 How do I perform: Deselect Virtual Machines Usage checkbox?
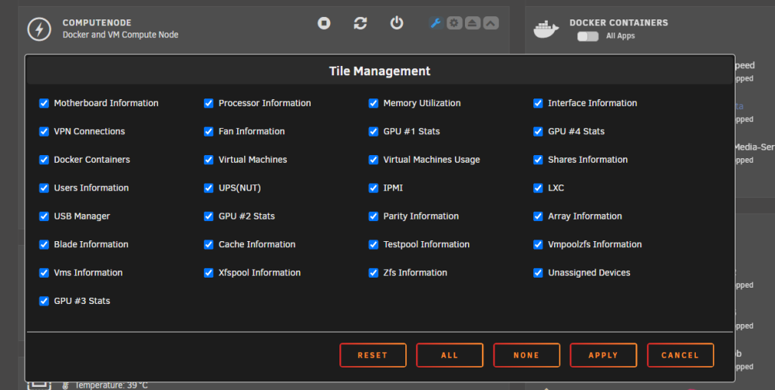click(x=374, y=160)
